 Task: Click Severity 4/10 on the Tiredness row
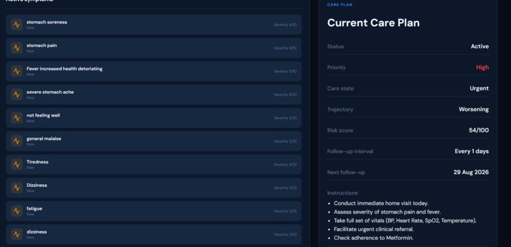click(285, 165)
